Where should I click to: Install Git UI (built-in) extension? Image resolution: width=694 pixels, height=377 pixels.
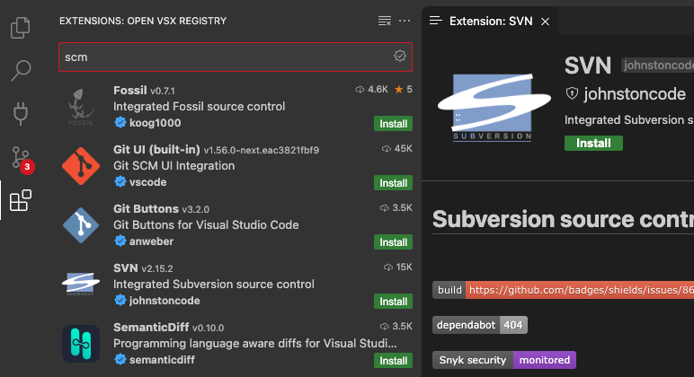tap(393, 183)
